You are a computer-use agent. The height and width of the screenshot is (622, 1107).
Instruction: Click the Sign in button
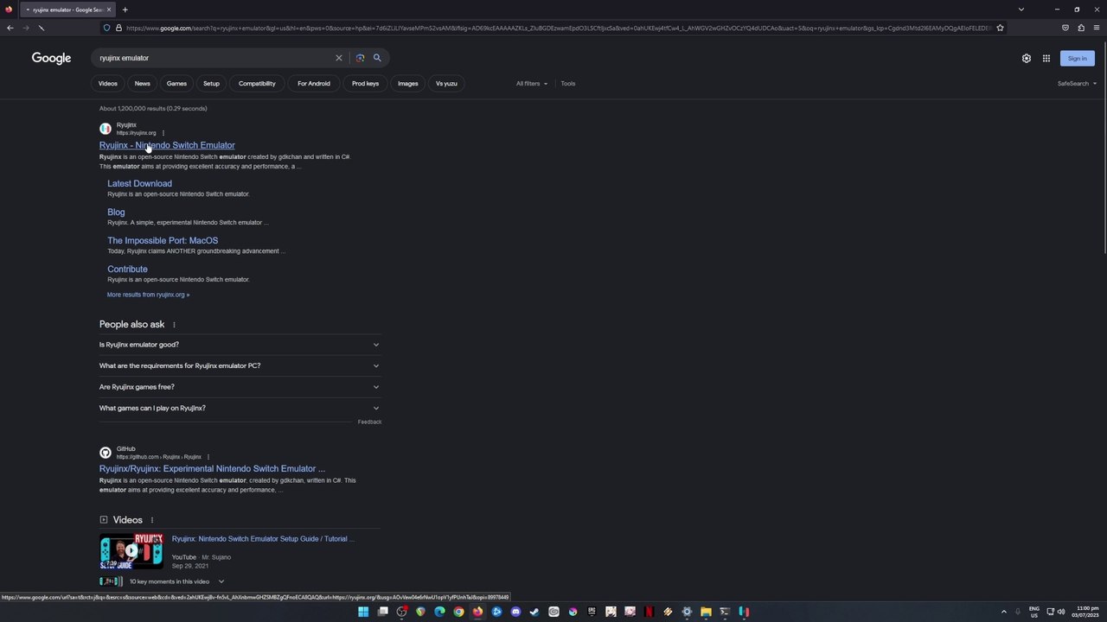coord(1077,58)
